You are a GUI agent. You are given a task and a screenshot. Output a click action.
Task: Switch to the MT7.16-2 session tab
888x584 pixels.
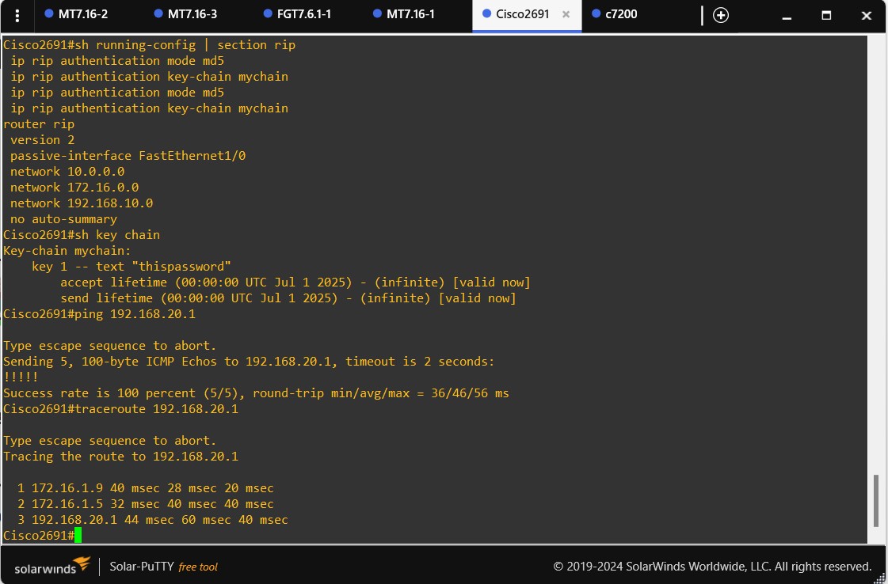76,14
